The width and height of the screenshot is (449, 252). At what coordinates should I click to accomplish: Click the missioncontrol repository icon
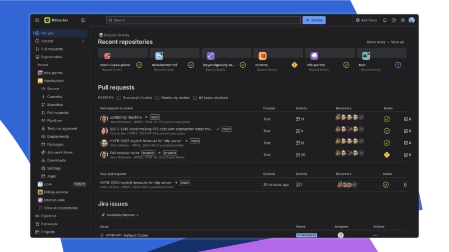pos(159,55)
